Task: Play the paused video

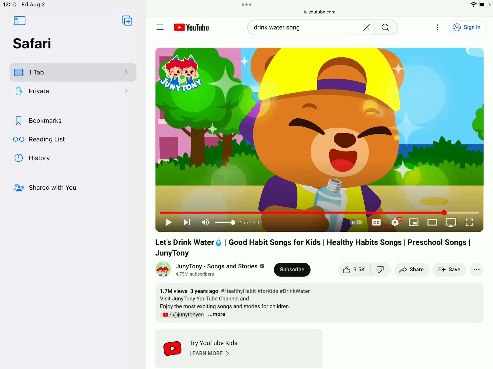Action: (169, 222)
